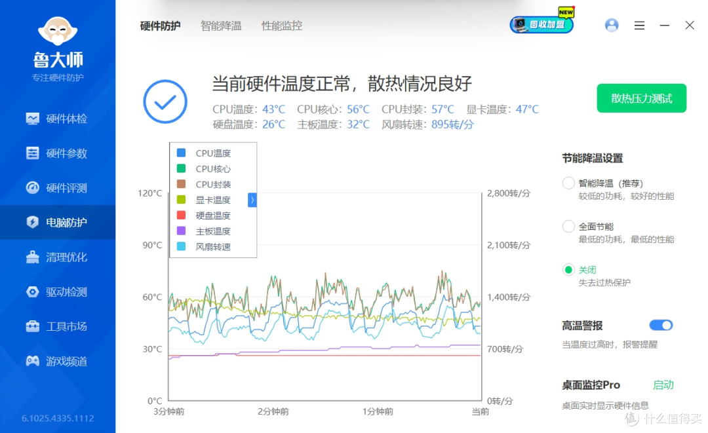
Task: Open 硬件体检 in the sidebar
Action: 57,119
